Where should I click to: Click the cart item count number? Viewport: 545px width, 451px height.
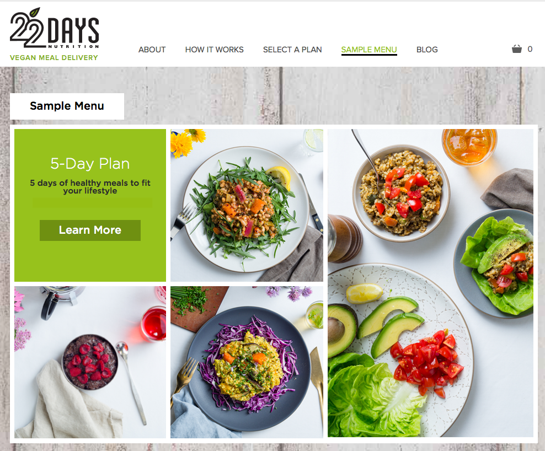[530, 49]
